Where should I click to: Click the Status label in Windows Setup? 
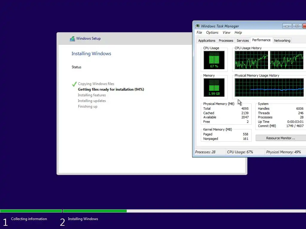click(76, 67)
